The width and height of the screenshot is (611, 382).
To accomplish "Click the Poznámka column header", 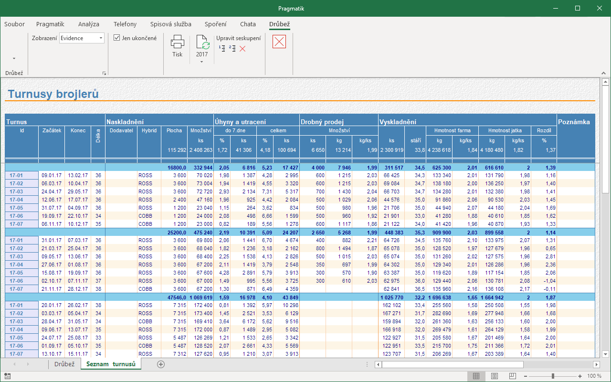I will [x=574, y=122].
